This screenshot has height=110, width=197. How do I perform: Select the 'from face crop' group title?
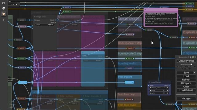tap(127, 94)
